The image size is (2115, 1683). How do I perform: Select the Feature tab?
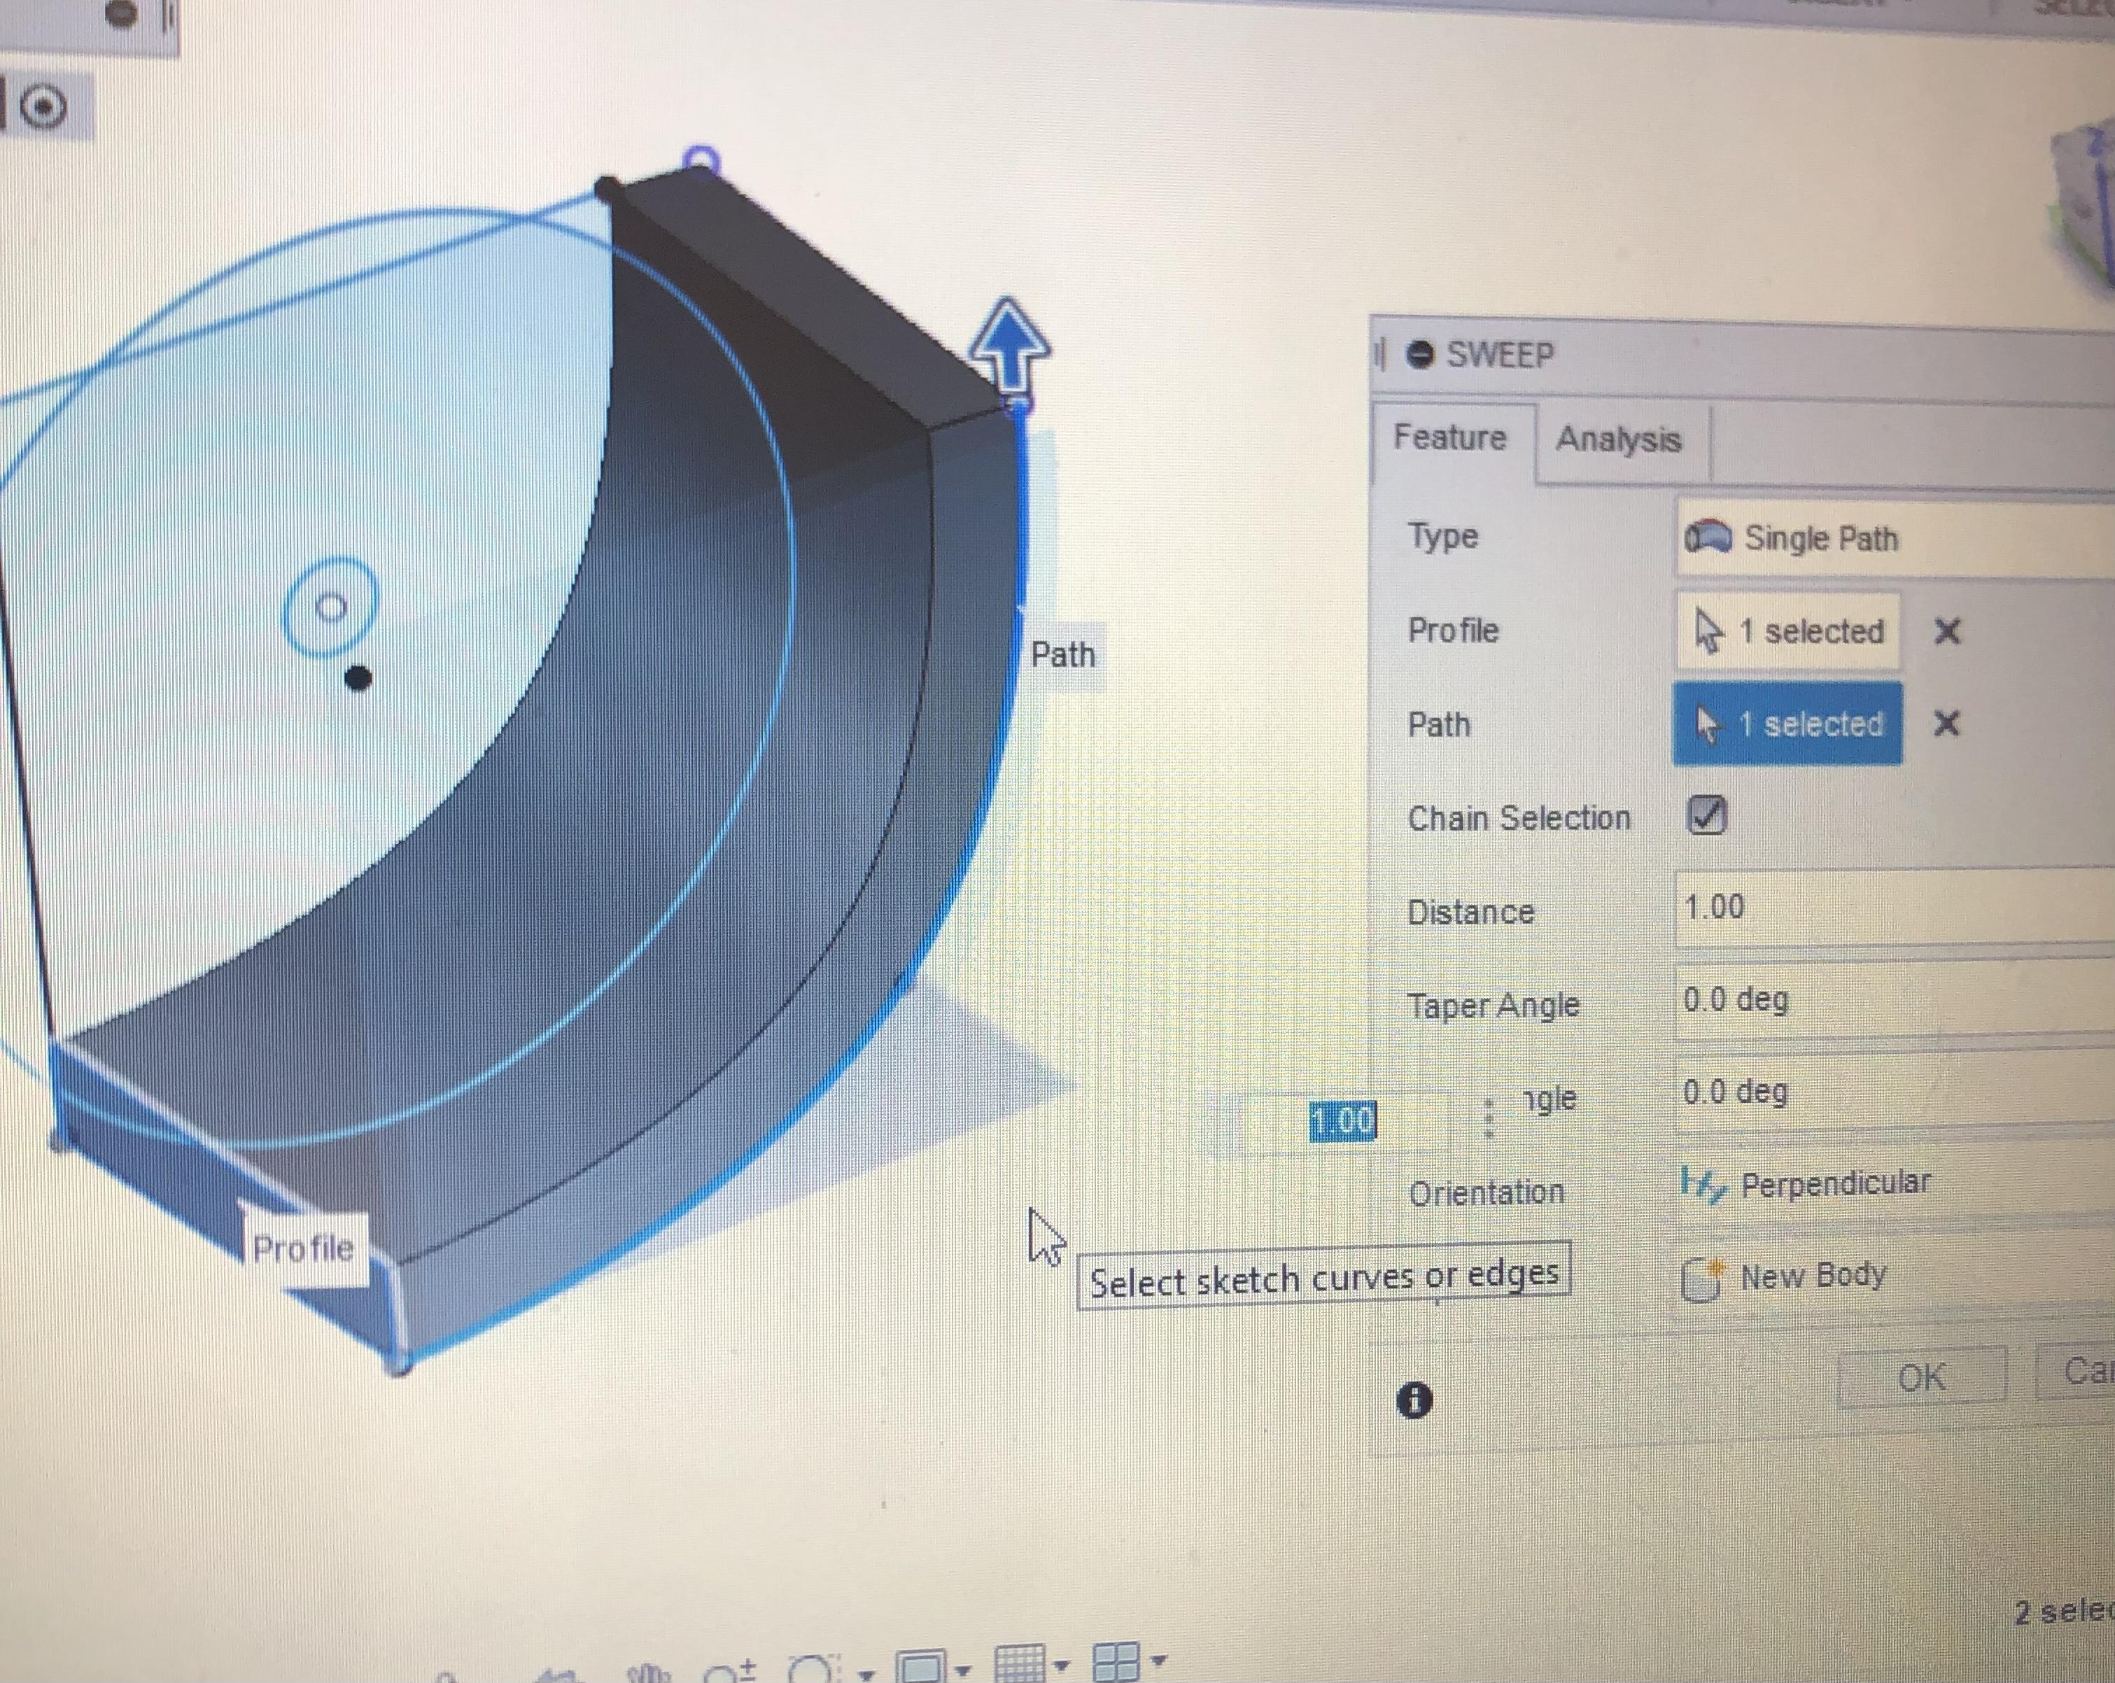[1450, 437]
